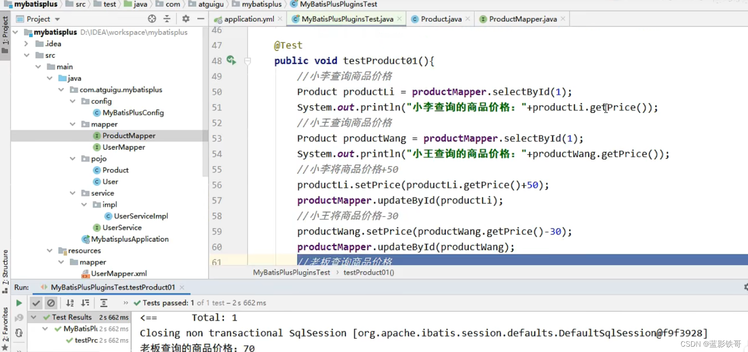
Task: Open the Project tool window sidebar button
Action: tap(5, 35)
